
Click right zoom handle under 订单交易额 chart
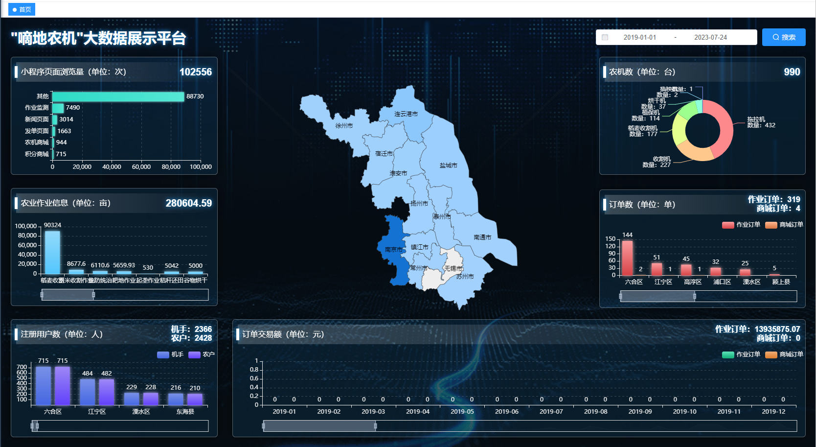pyautogui.click(x=375, y=426)
